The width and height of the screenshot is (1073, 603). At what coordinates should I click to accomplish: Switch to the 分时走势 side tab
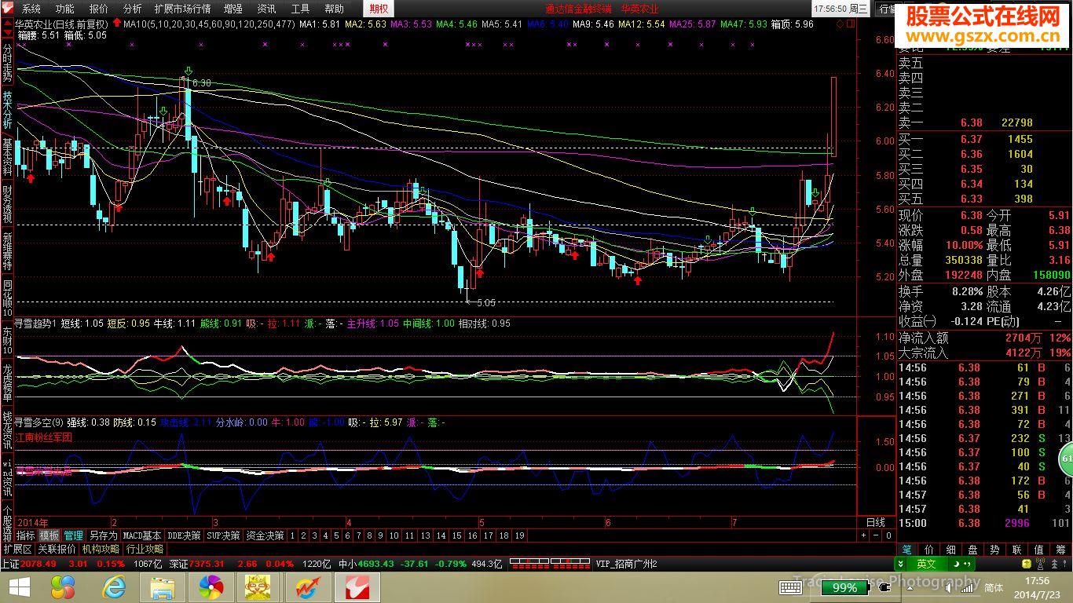tap(7, 64)
